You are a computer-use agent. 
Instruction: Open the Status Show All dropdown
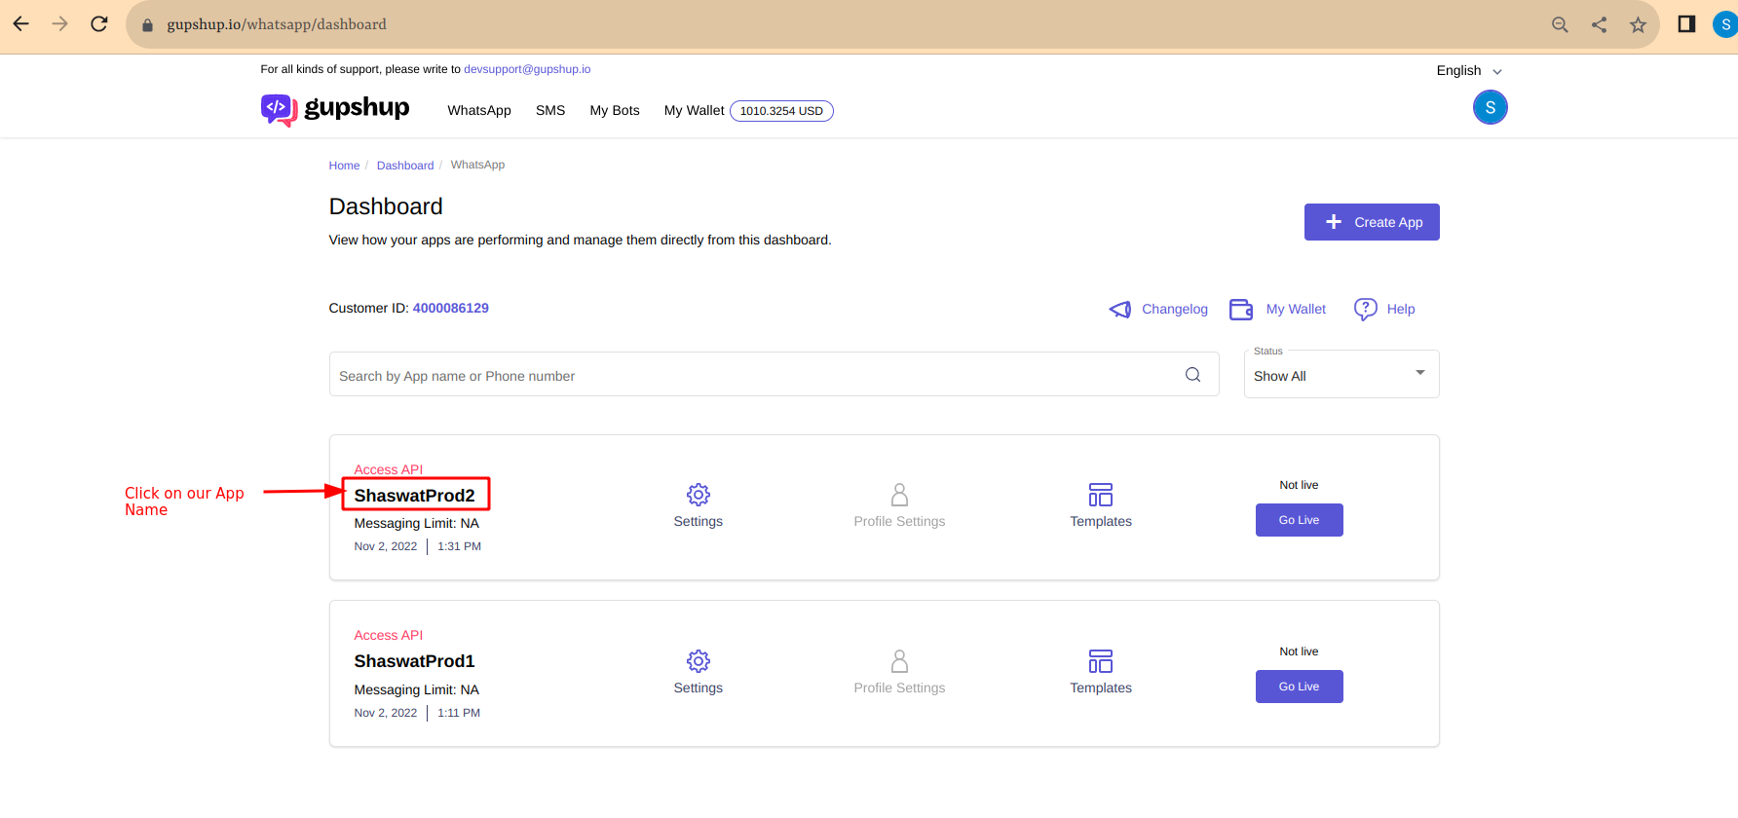(x=1341, y=375)
